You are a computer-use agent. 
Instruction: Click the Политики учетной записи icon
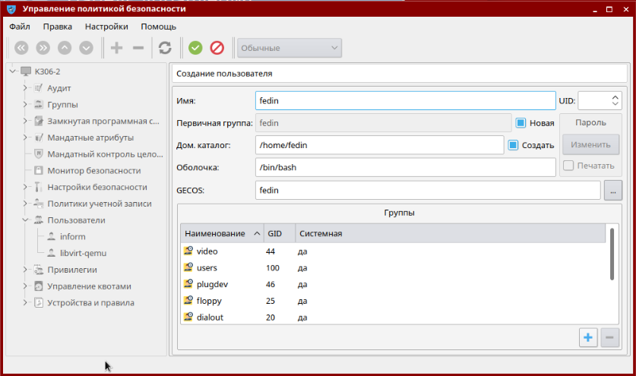[x=39, y=204]
